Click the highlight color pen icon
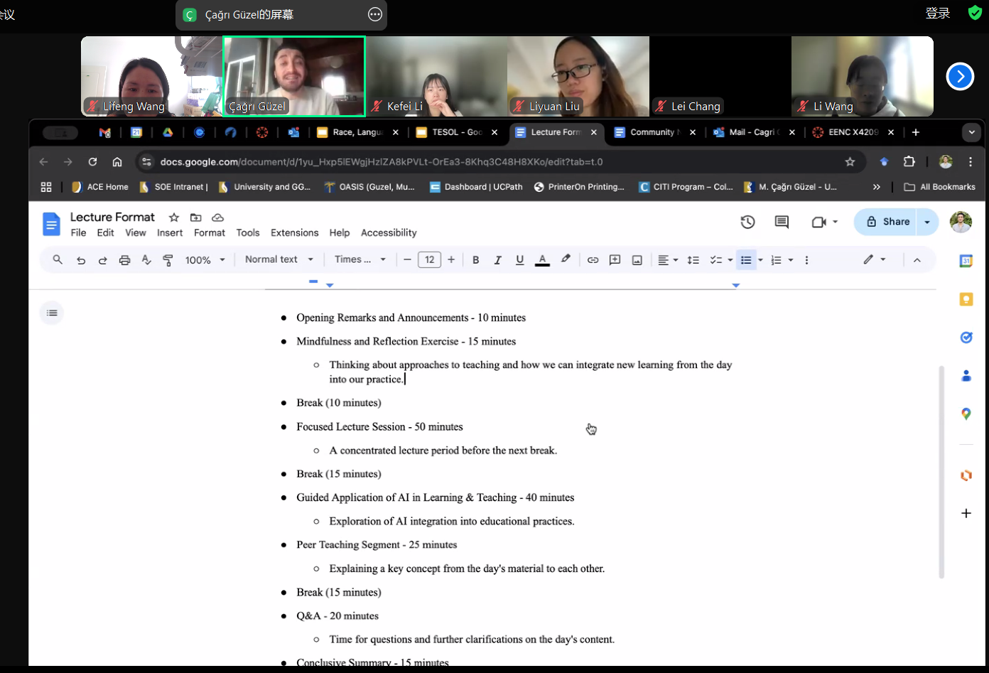989x673 pixels. (x=566, y=259)
